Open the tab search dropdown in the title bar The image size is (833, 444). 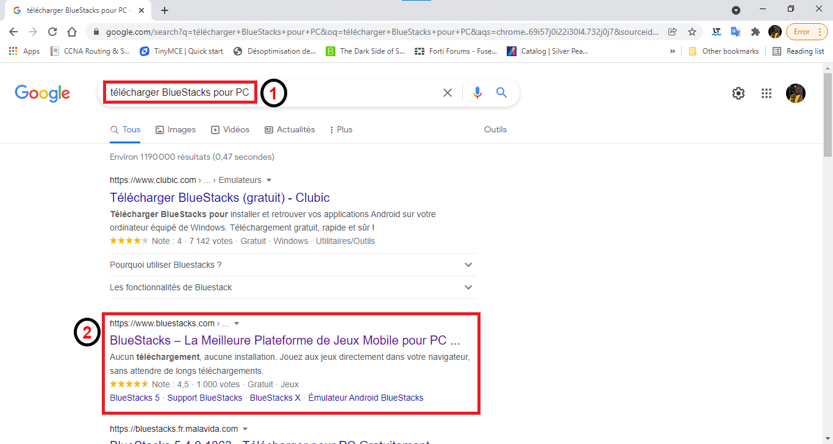pyautogui.click(x=736, y=10)
